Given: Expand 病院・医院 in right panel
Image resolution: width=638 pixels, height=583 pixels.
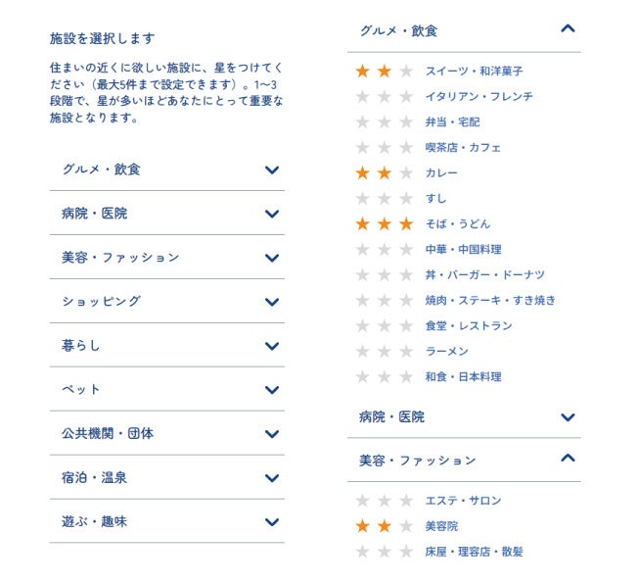Looking at the screenshot, I should [568, 417].
